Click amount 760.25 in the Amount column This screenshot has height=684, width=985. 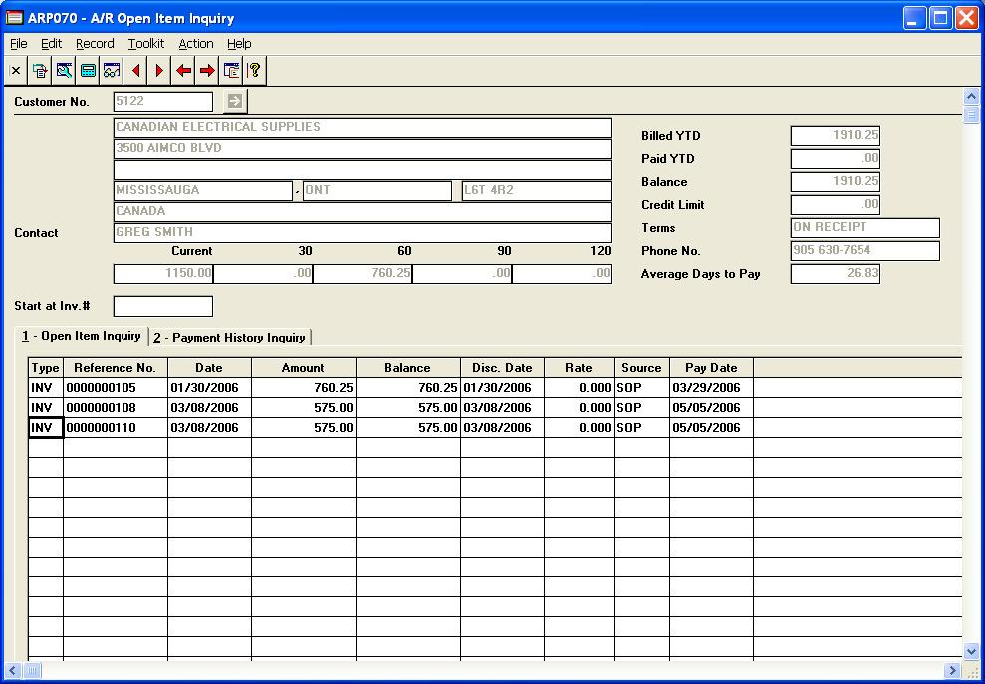304,388
